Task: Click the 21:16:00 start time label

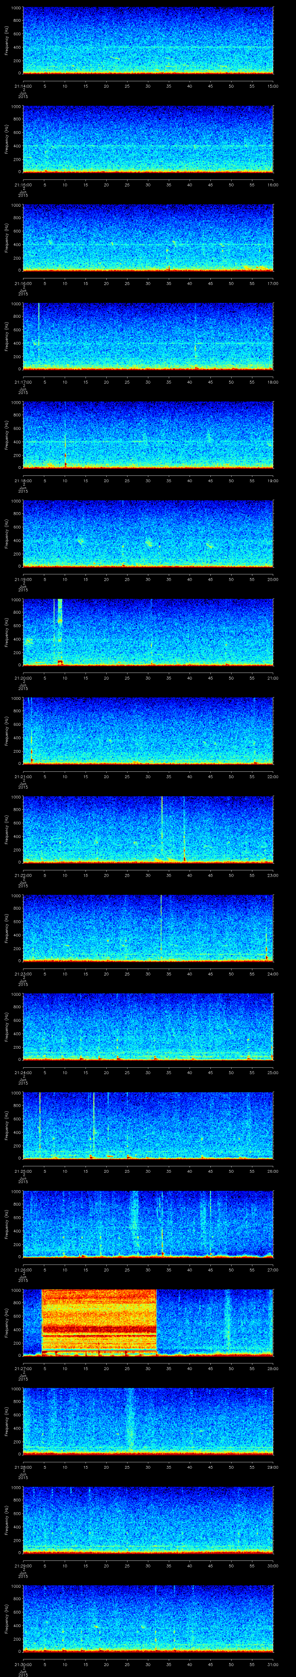Action: [x=23, y=283]
